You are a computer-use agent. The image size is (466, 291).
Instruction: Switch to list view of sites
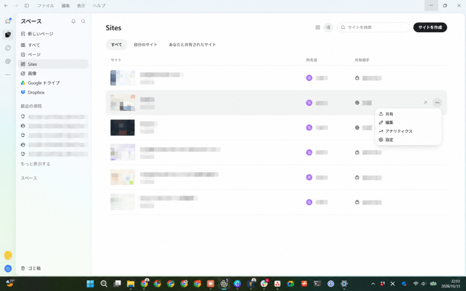(x=328, y=27)
